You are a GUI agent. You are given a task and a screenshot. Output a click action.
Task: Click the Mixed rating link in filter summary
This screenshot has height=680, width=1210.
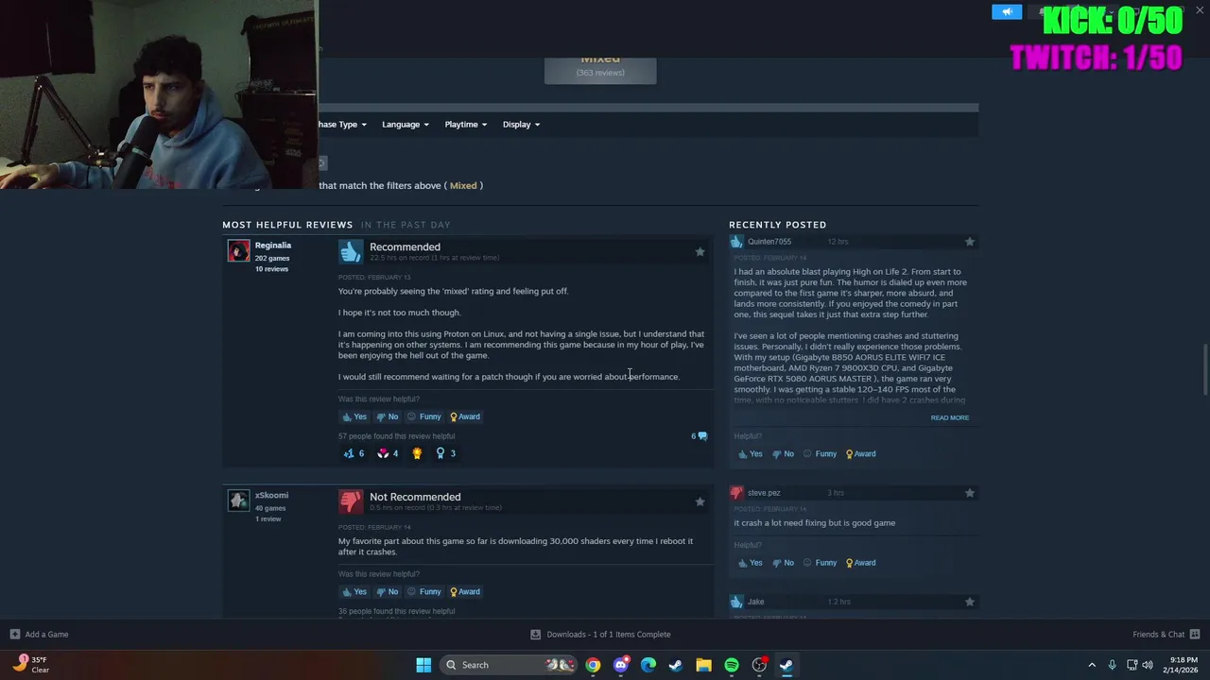(463, 186)
